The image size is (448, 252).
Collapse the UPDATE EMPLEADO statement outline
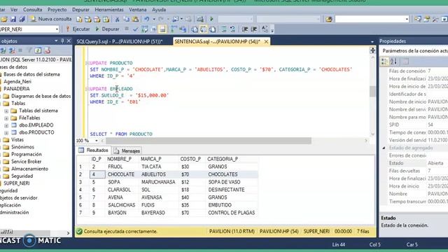click(87, 89)
